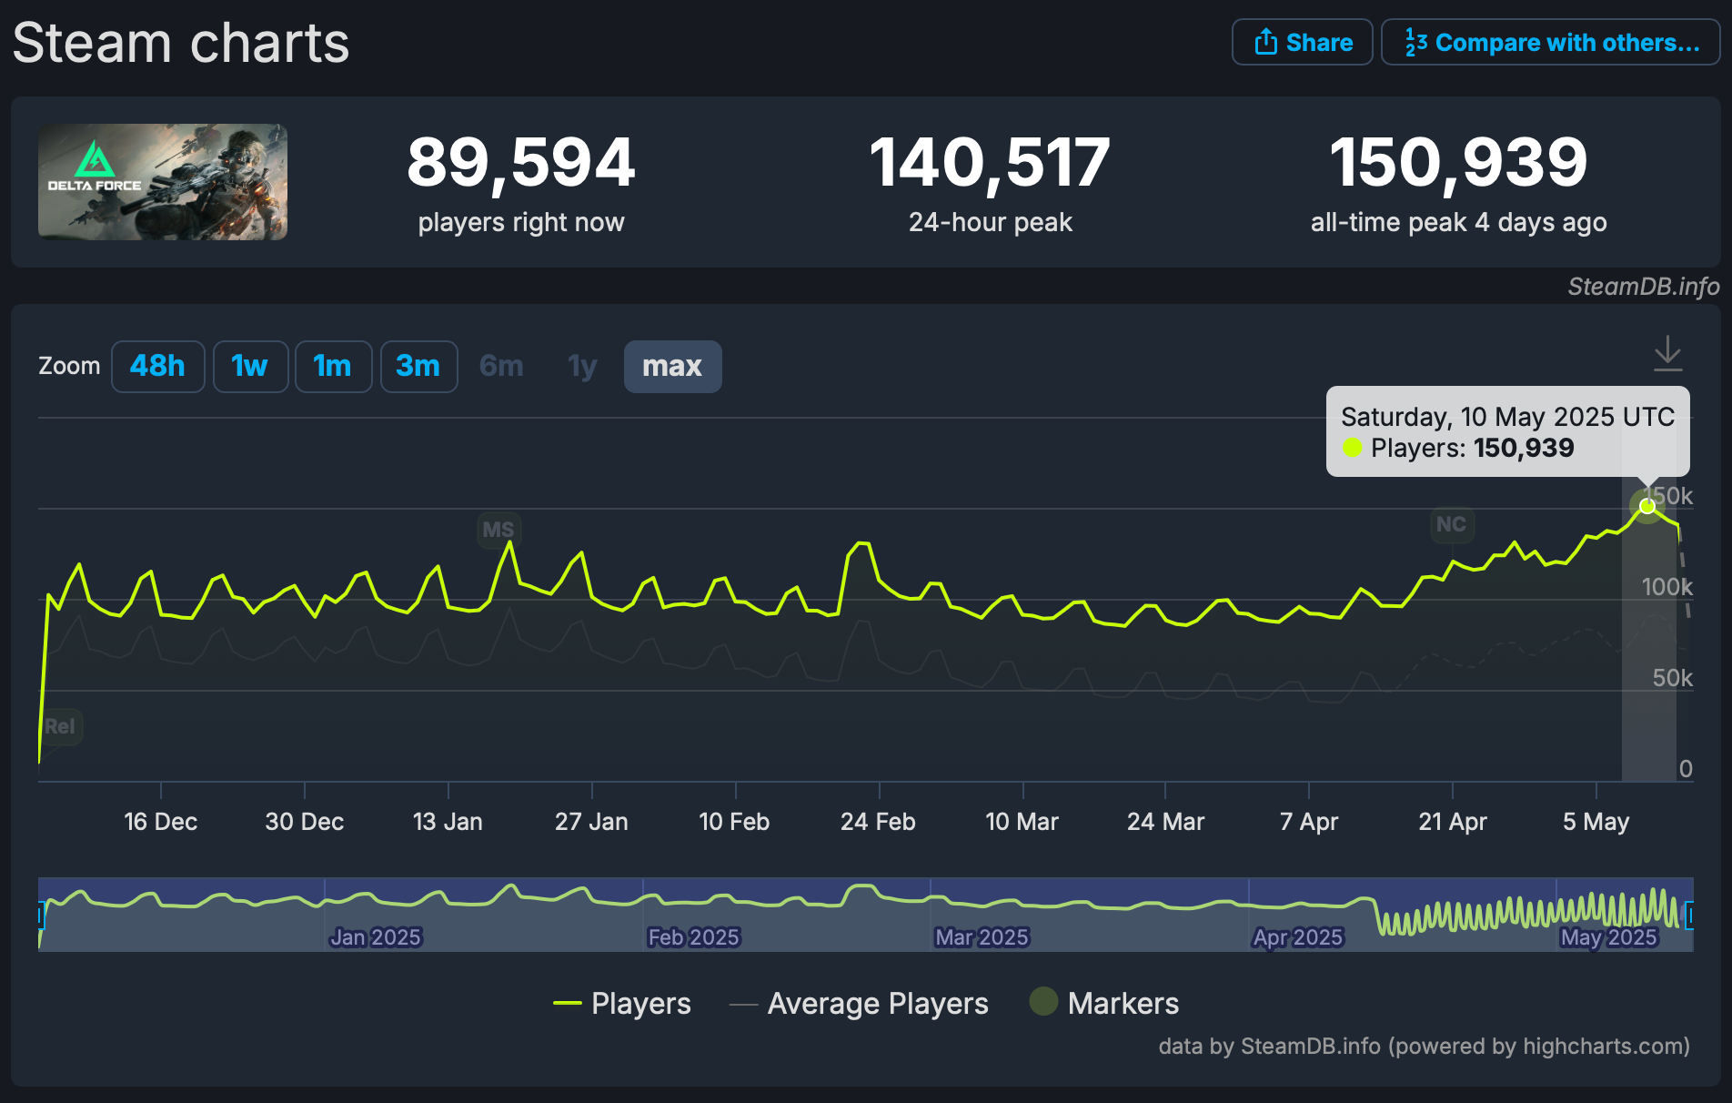The width and height of the screenshot is (1732, 1103).
Task: Click the Share button
Action: point(1302,42)
